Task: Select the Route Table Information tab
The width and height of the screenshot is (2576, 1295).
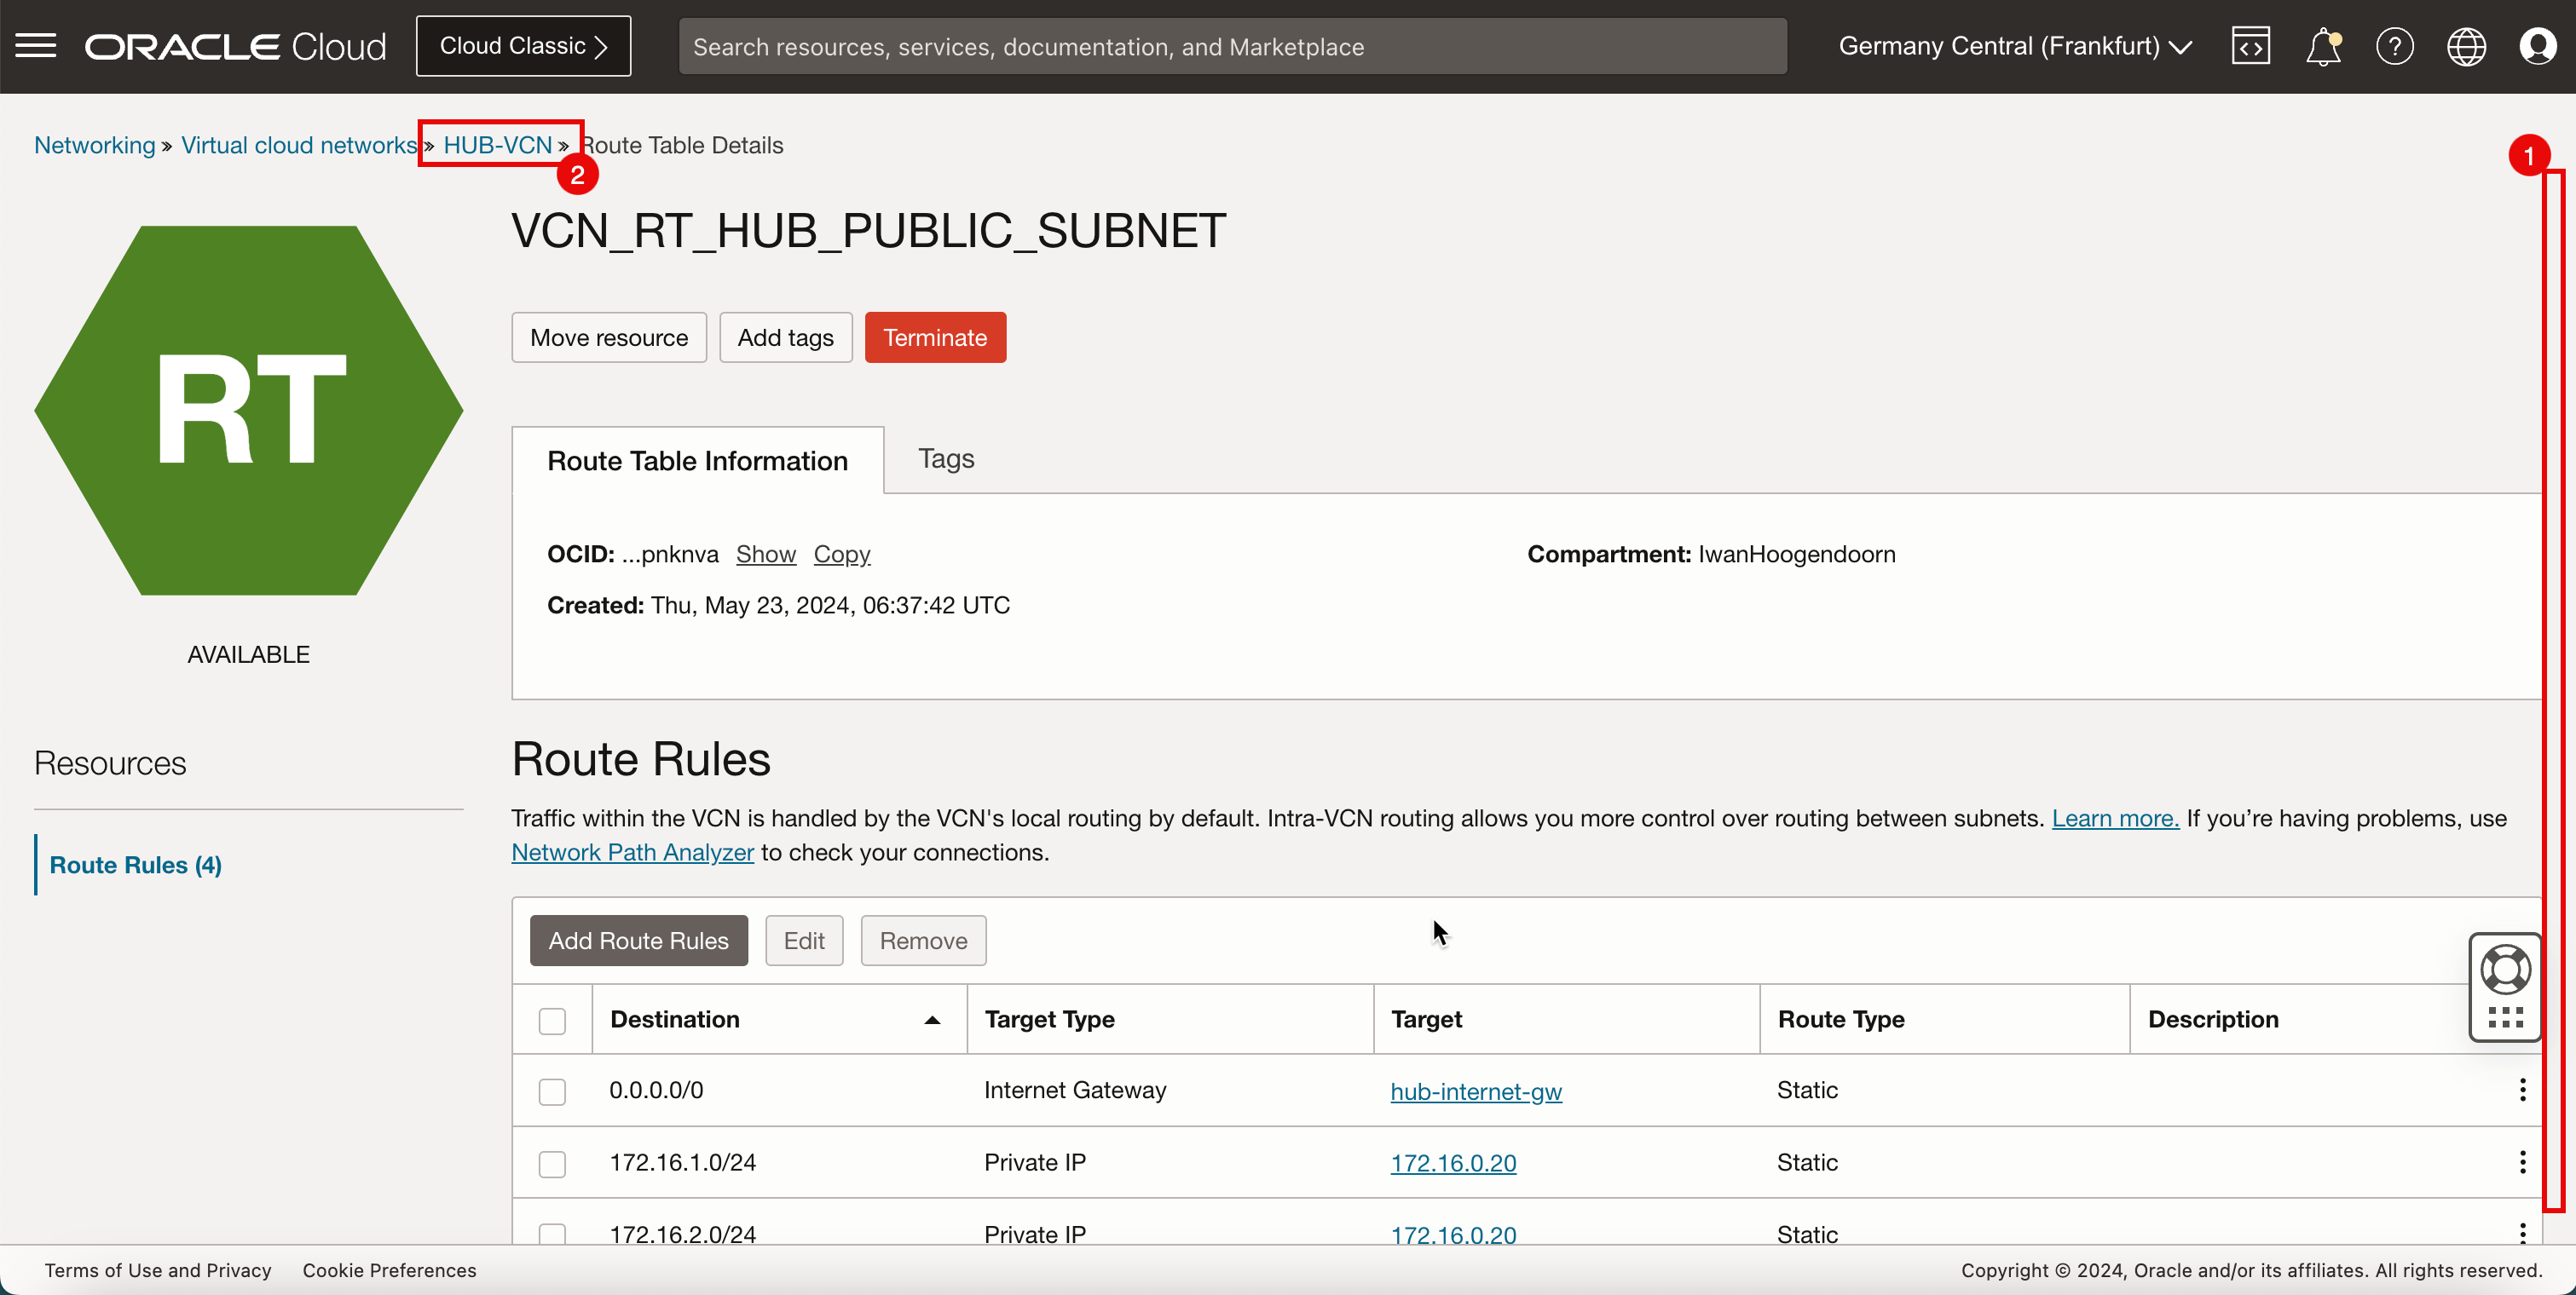Action: click(x=697, y=461)
